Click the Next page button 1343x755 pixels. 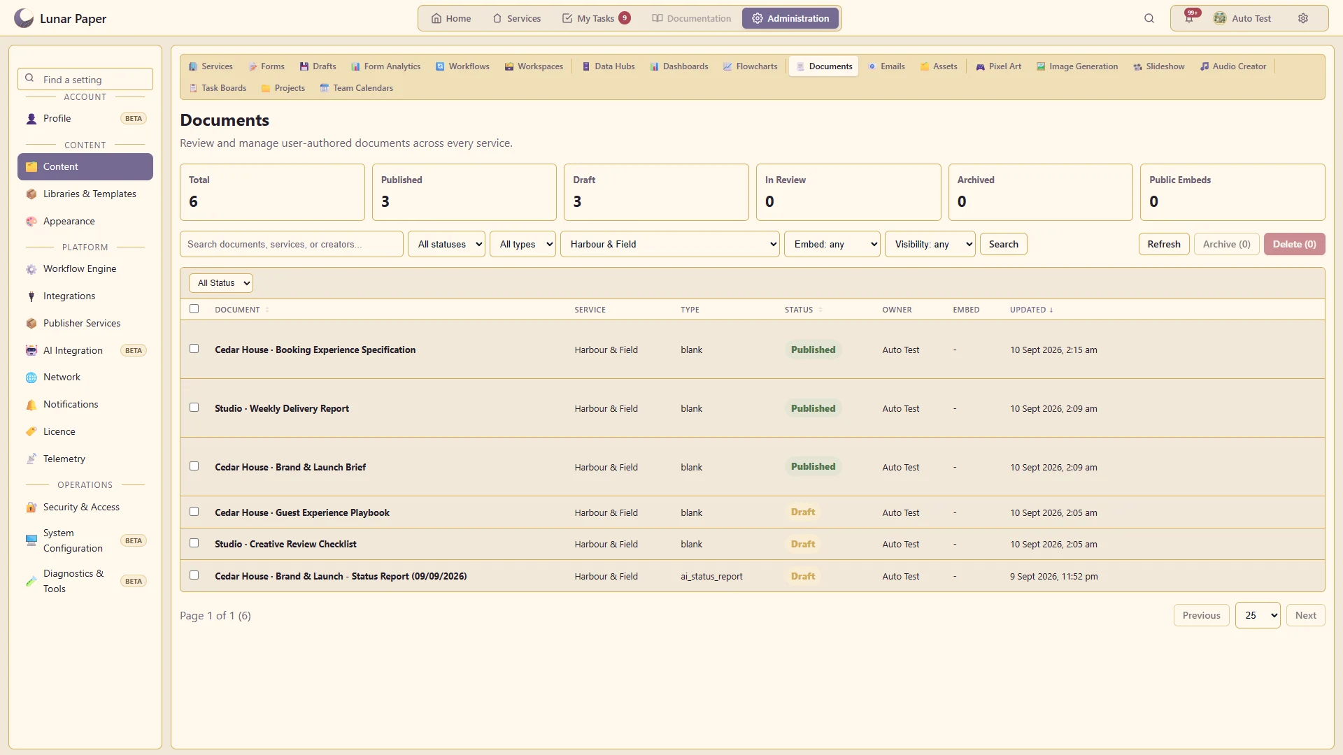click(1306, 616)
